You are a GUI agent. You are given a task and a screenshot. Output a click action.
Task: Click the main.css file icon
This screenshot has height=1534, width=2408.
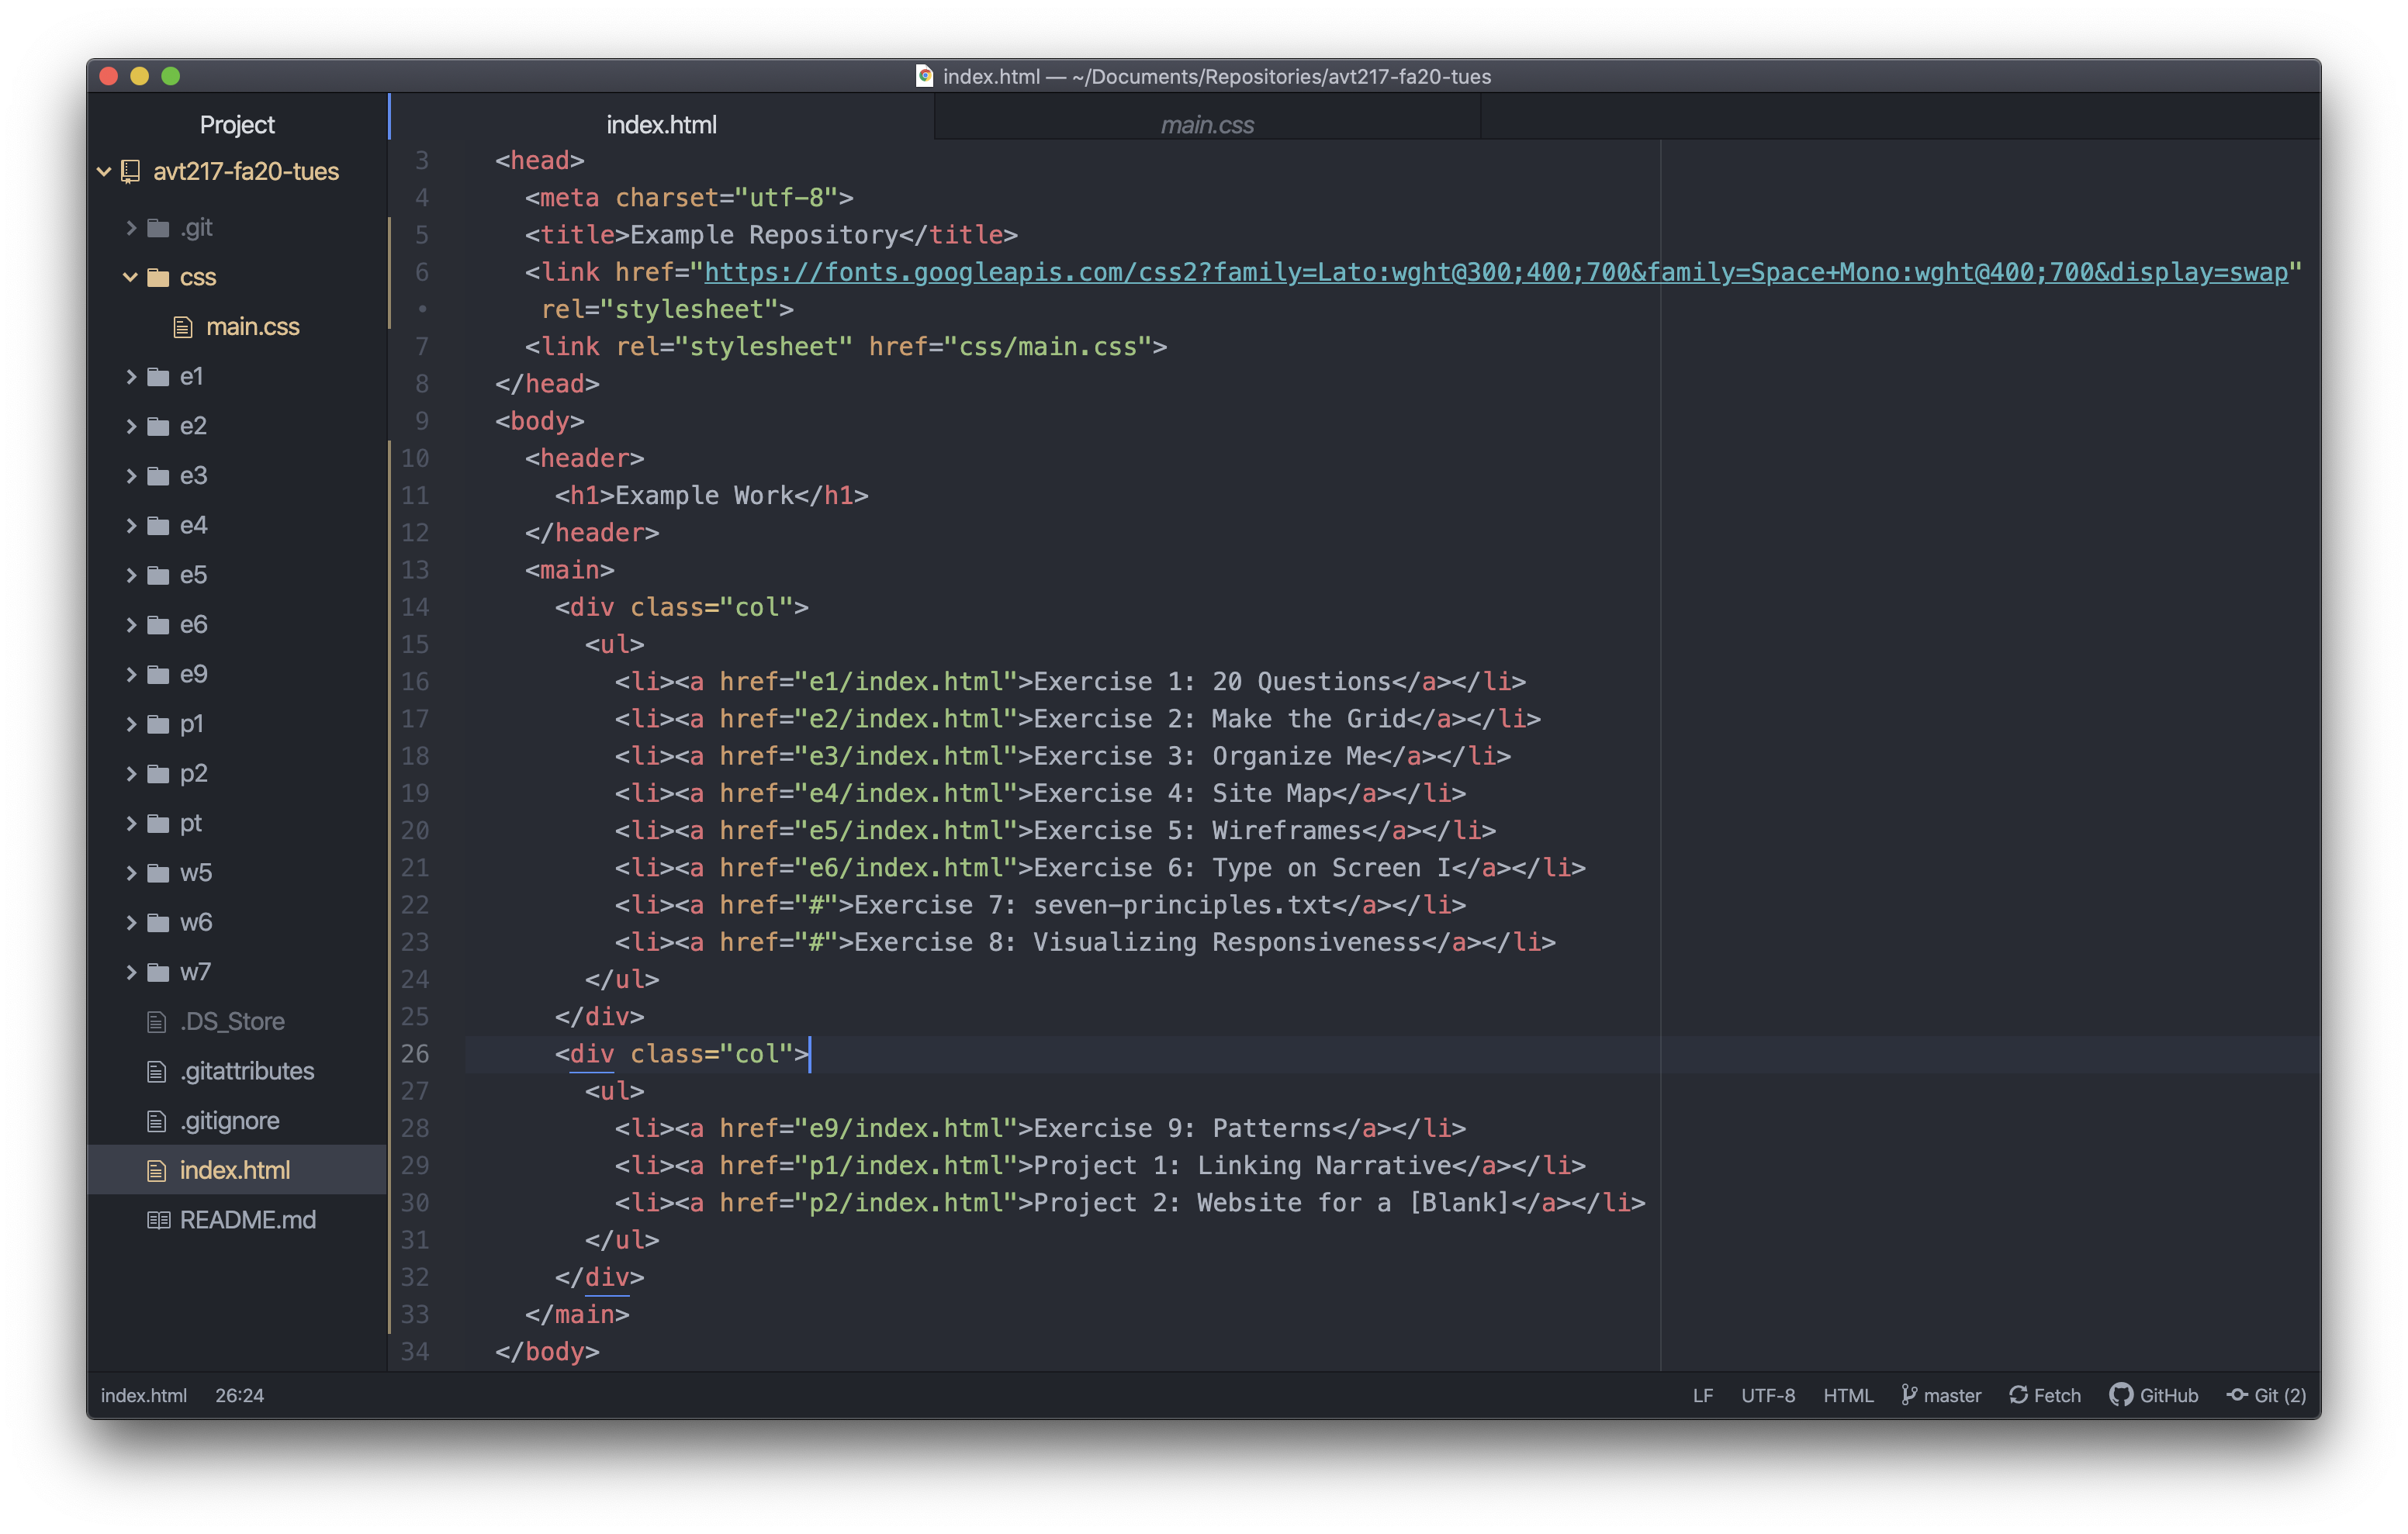tap(183, 327)
